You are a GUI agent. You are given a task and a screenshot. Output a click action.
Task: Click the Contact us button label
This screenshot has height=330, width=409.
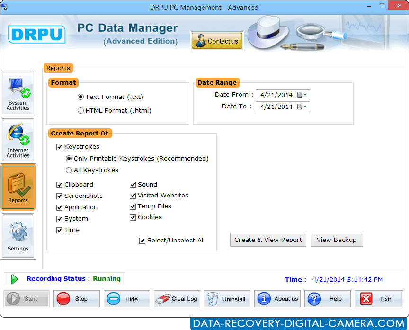(223, 41)
